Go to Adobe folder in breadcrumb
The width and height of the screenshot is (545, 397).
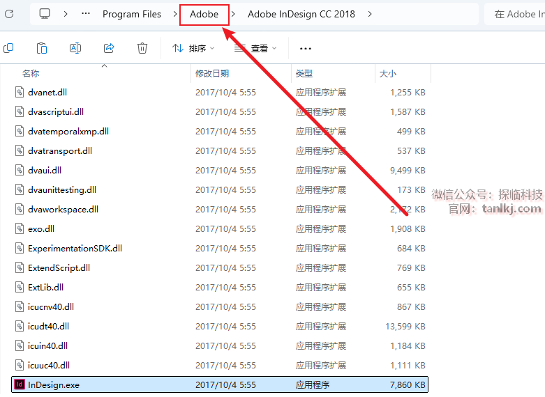tap(204, 14)
